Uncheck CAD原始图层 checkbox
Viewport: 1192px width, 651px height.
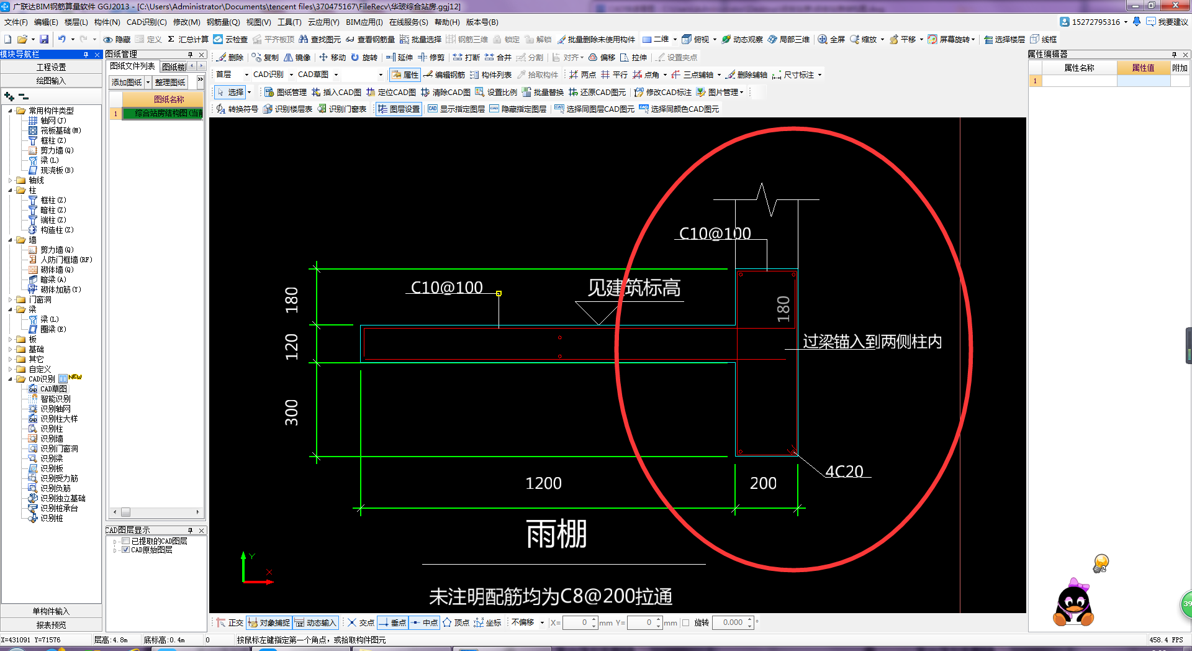pyautogui.click(x=126, y=550)
